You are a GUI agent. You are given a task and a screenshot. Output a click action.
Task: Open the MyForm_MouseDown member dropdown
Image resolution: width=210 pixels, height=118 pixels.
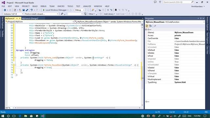pyautogui.click(x=109, y=22)
